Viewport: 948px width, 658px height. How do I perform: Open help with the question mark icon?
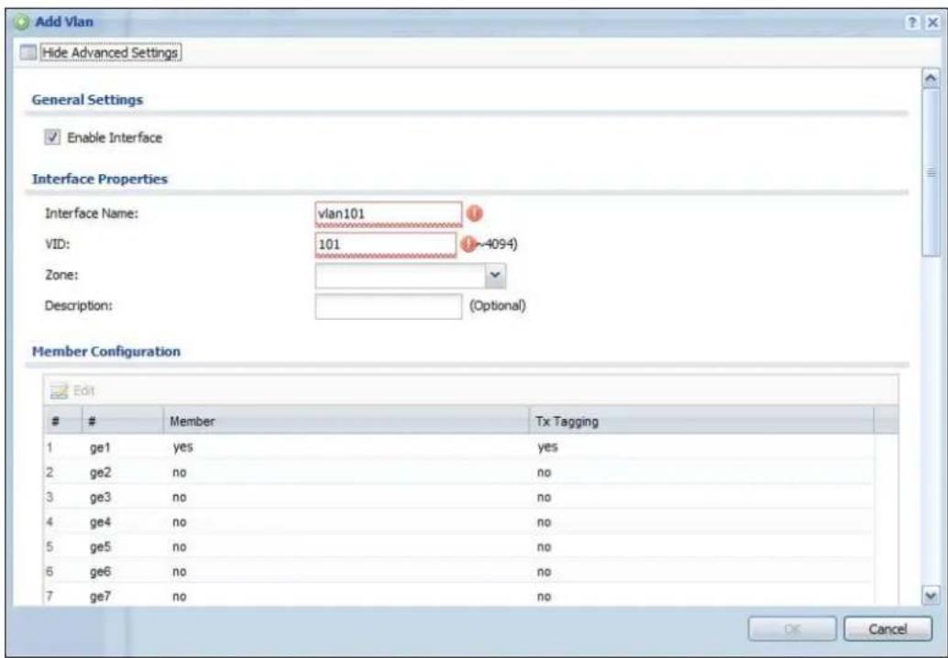click(x=911, y=22)
